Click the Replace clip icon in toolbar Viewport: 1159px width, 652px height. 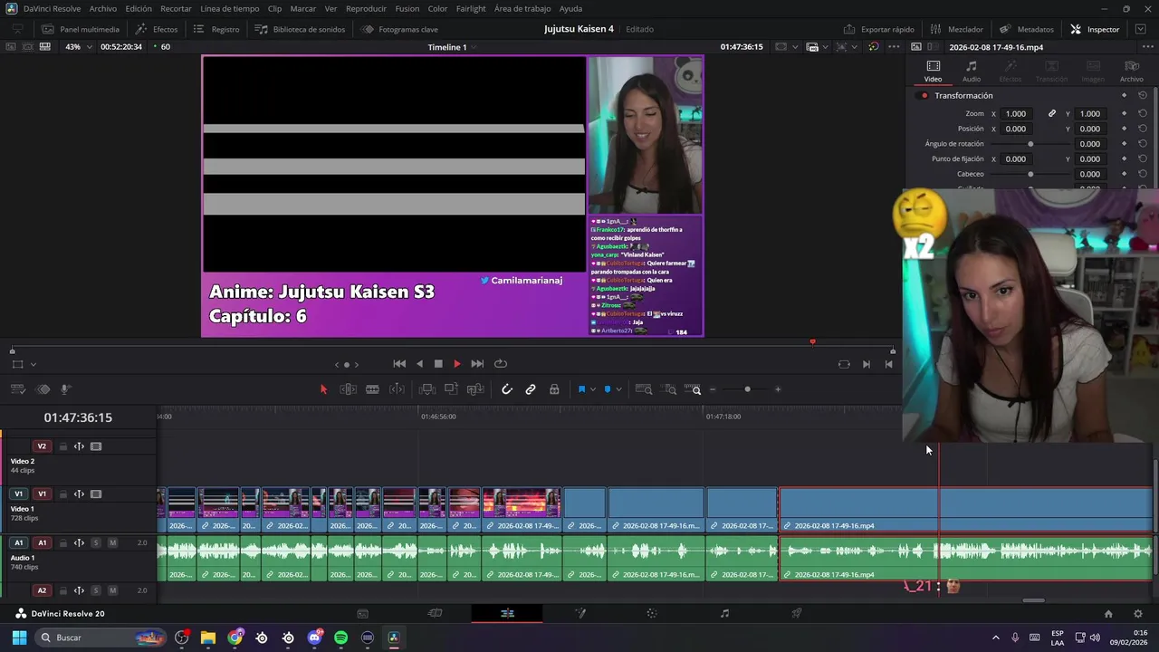[475, 389]
